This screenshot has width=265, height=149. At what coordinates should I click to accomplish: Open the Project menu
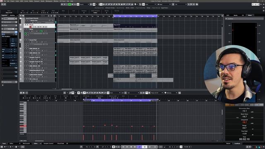12,1
